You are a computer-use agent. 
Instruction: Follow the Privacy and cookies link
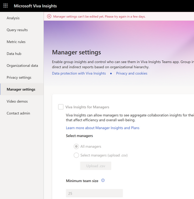point(132,73)
